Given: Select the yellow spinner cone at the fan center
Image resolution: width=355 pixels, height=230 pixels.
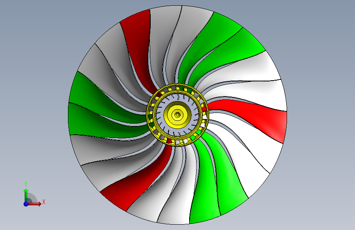Looking at the screenshot, I should 178,115.
